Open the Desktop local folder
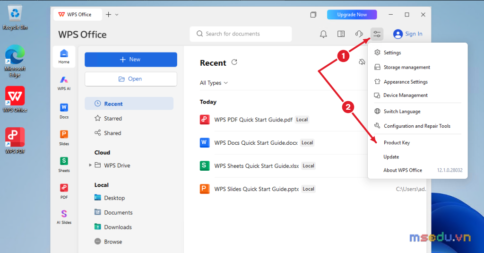 [x=110, y=198]
